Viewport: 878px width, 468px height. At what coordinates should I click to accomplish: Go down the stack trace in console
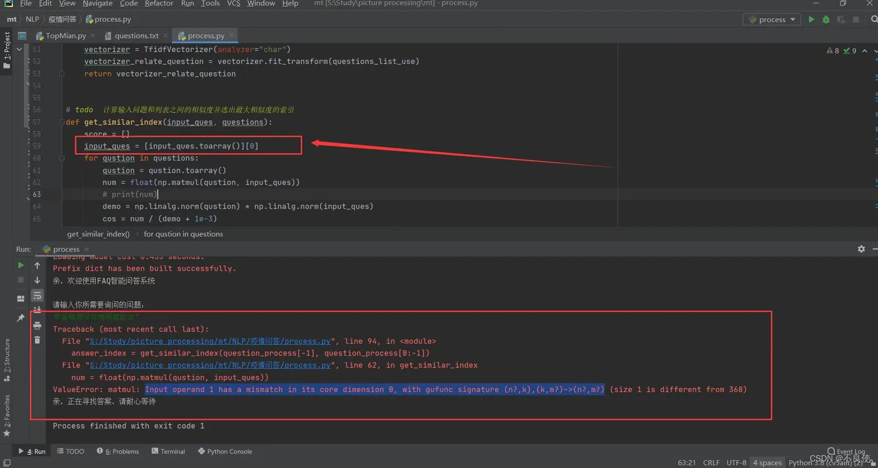pos(37,280)
